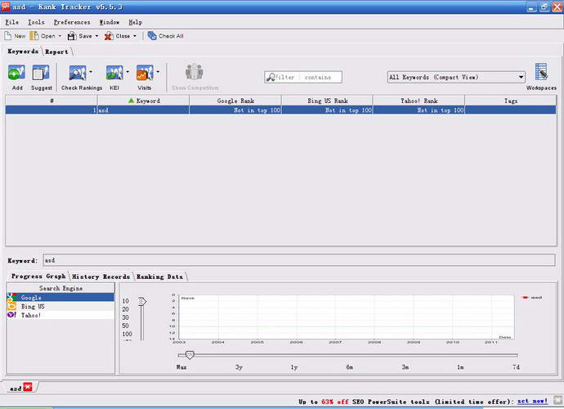Expand the KEI dropdown arrow

(128, 72)
